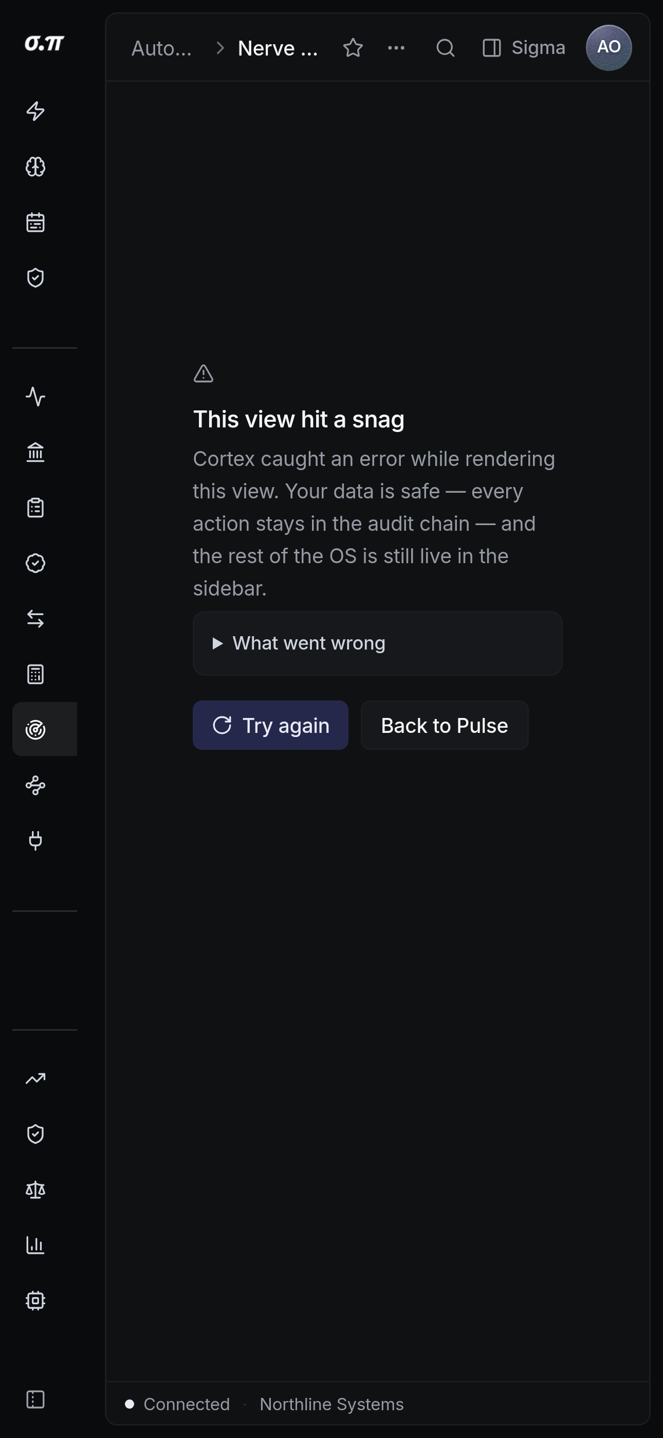Select the CPU chip sidebar icon
Screen dimensions: 663x1438
[35, 1301]
